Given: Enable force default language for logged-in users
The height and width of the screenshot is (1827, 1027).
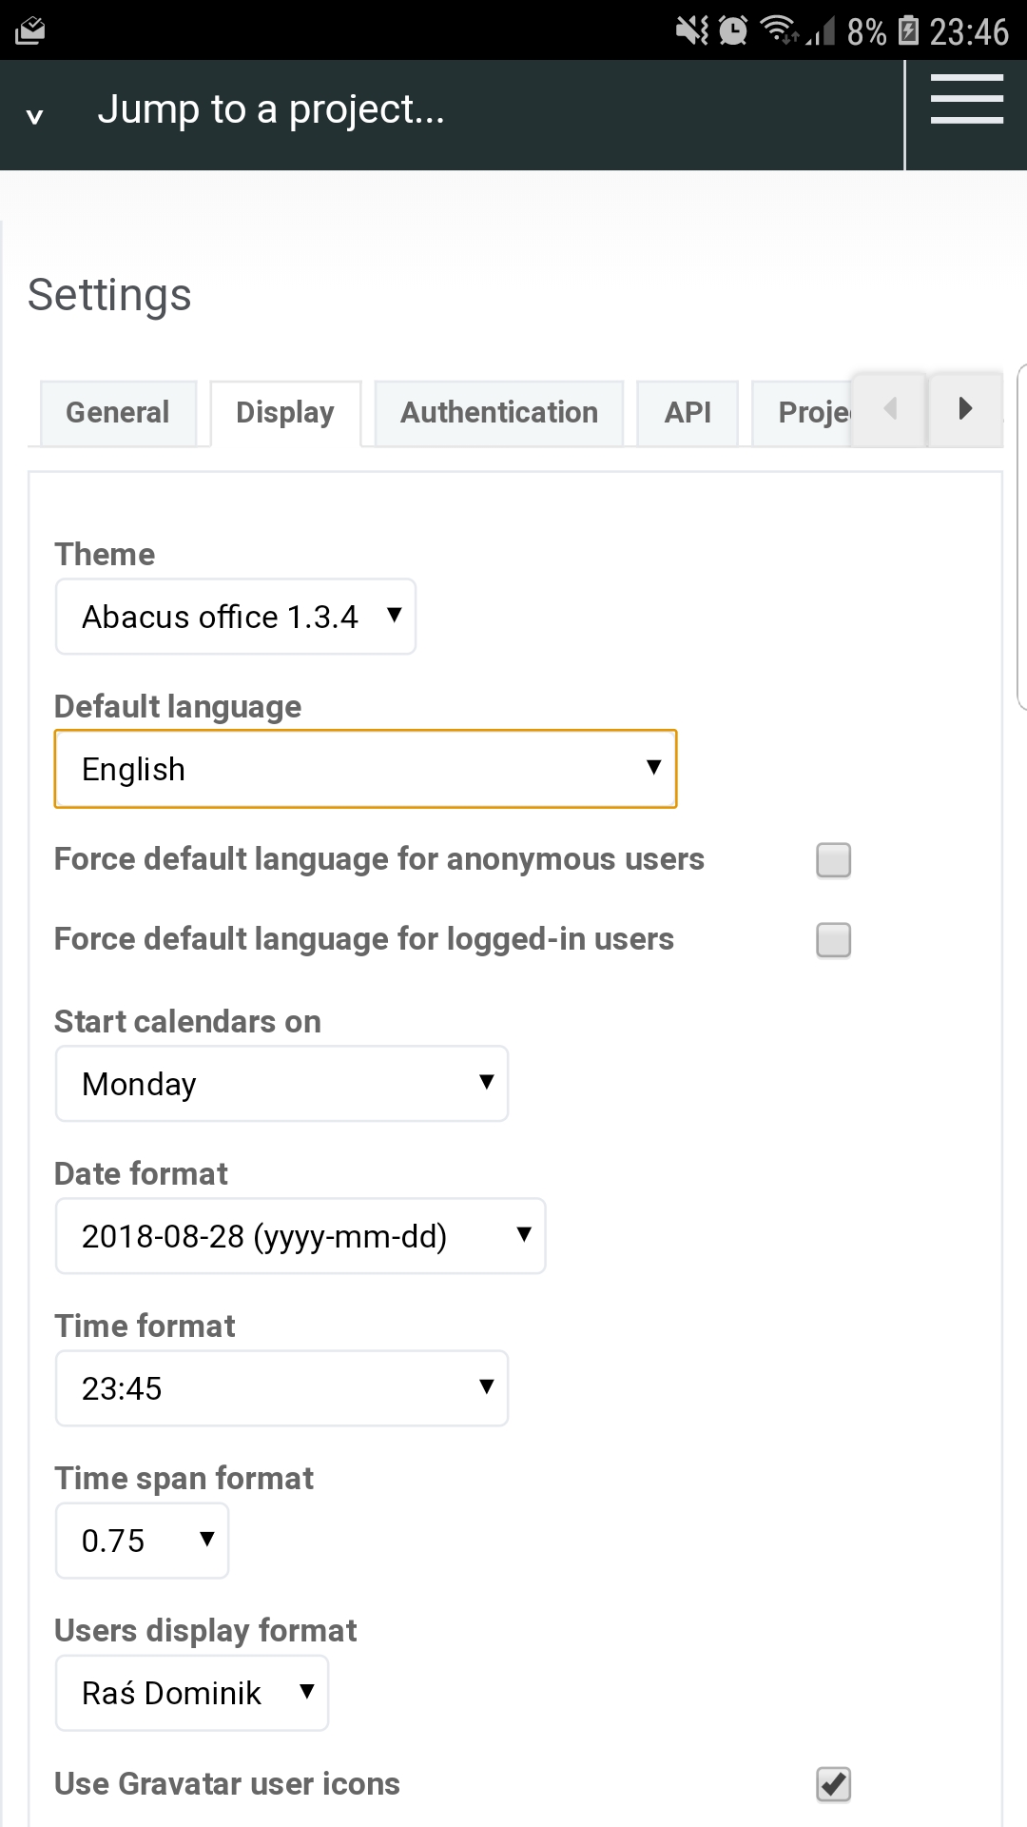Looking at the screenshot, I should click(834, 940).
